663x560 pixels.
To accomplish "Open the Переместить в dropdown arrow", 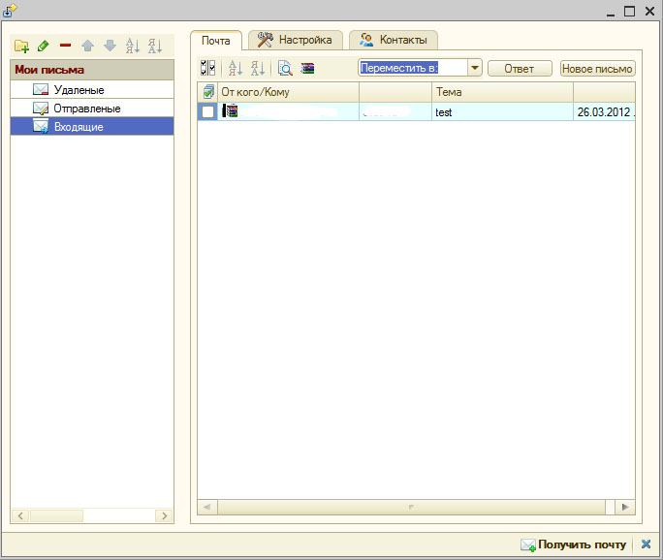I will (475, 68).
